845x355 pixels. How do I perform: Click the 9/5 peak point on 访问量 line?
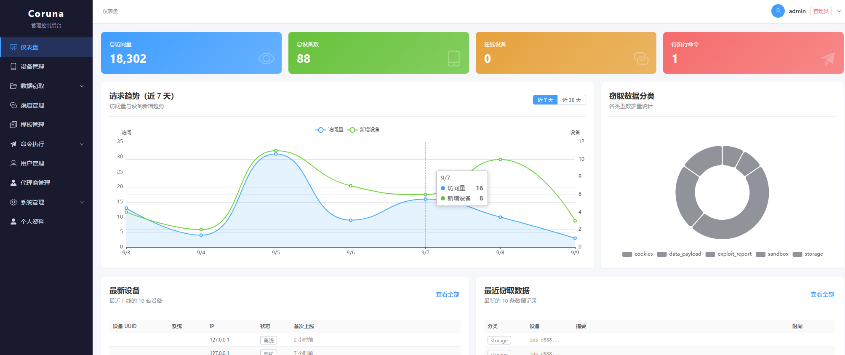click(x=276, y=154)
